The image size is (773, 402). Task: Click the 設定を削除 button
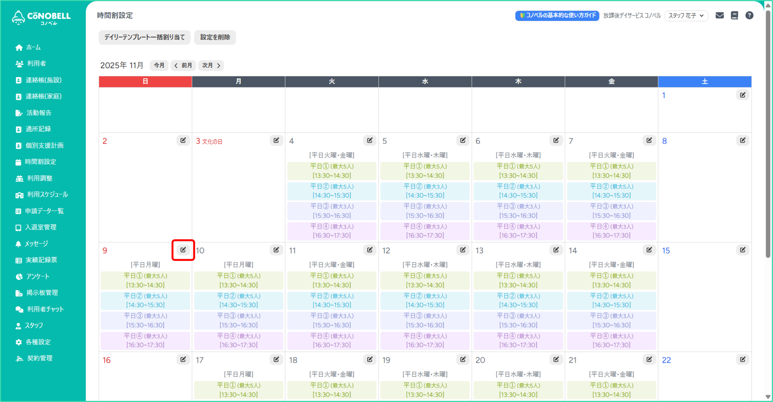click(x=215, y=37)
